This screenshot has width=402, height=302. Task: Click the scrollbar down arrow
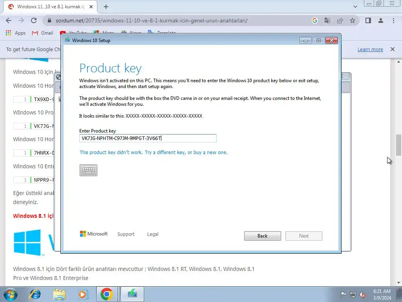398,283
